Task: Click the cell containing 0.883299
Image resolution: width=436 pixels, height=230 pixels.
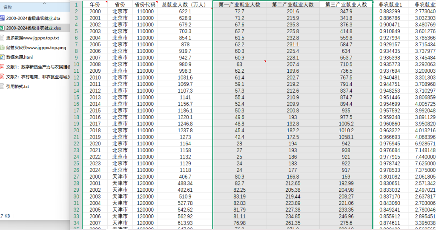Action: (x=390, y=11)
